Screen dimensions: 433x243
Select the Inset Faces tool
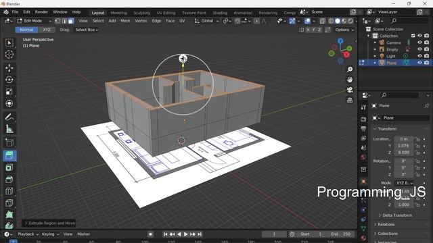pyautogui.click(x=9, y=167)
